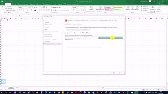Click the Tell Me search box
Viewport: 168px width, 94px height.
coord(71,4)
